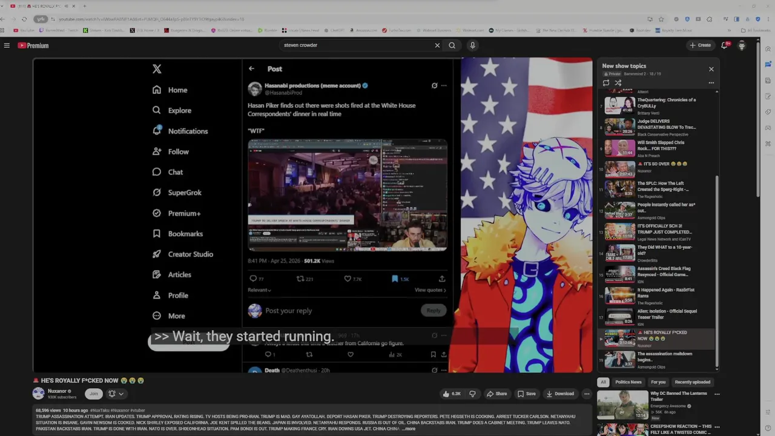The height and width of the screenshot is (436, 775).
Task: Save video to a playlist
Action: 526,394
